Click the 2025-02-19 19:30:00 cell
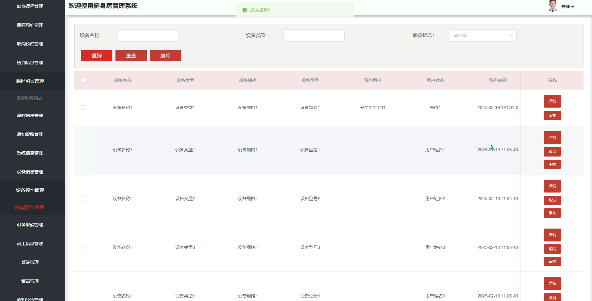This screenshot has height=301, width=592. pyautogui.click(x=497, y=107)
